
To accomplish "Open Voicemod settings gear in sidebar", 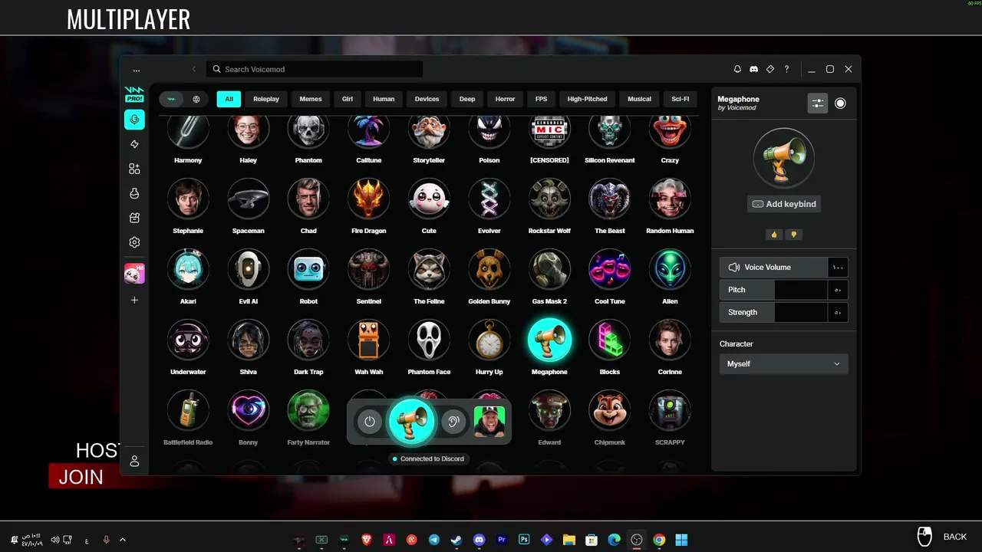I will coord(134,242).
